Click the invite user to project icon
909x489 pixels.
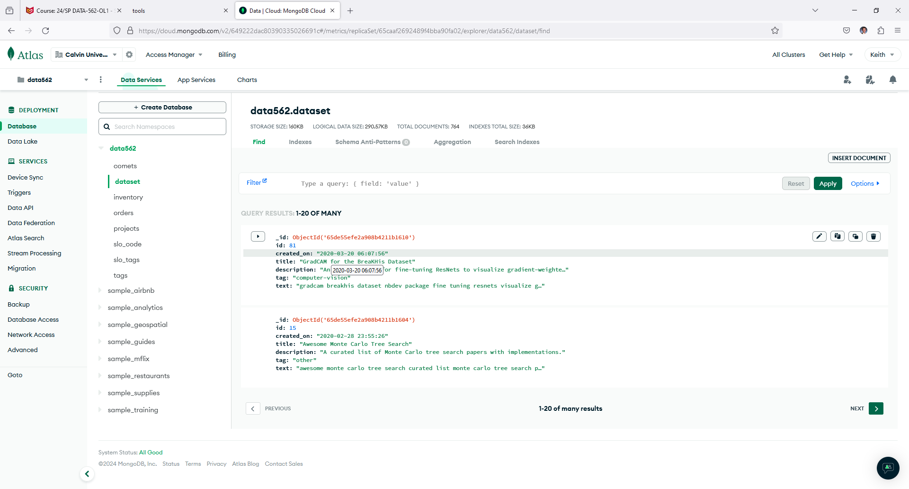coord(847,80)
